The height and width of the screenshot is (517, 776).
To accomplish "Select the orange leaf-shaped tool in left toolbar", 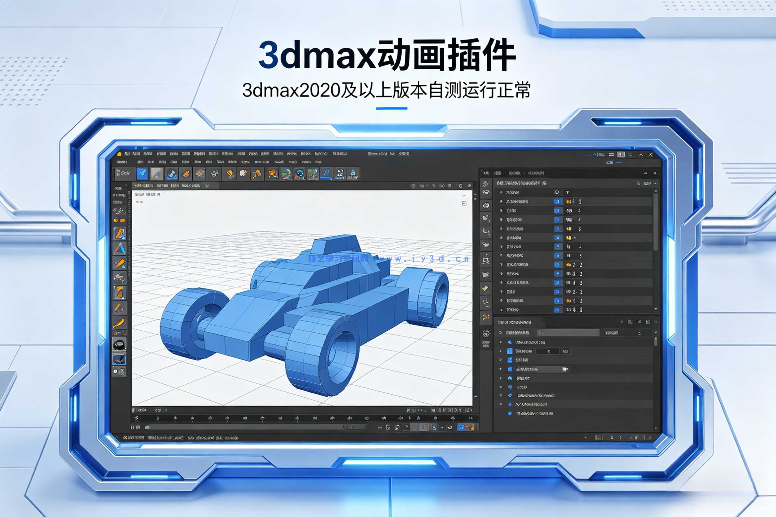I will [x=119, y=323].
